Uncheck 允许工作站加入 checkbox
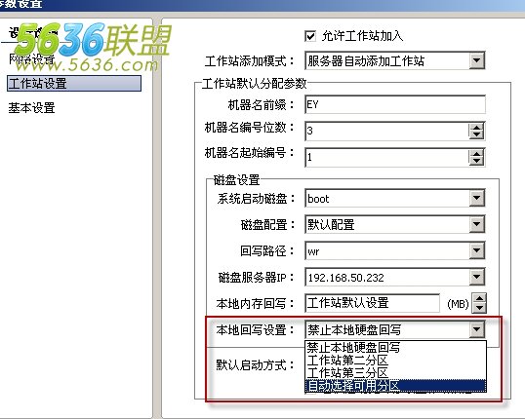The height and width of the screenshot is (419, 525). pos(310,36)
